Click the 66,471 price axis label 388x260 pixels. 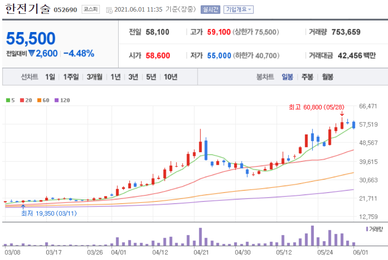pos(368,106)
